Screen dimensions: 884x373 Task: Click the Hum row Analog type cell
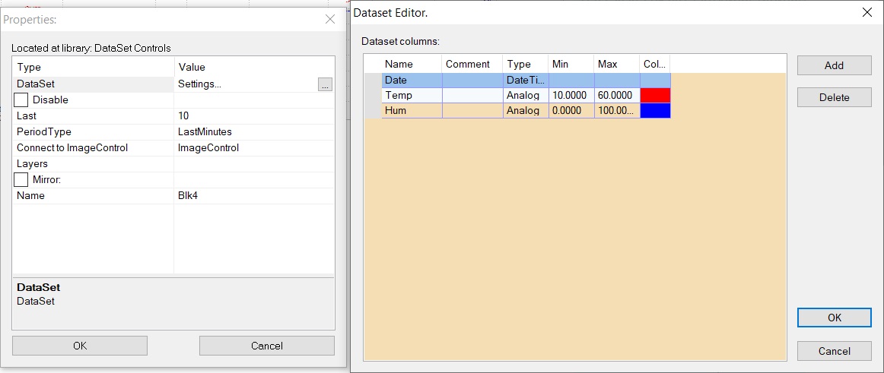click(x=526, y=111)
